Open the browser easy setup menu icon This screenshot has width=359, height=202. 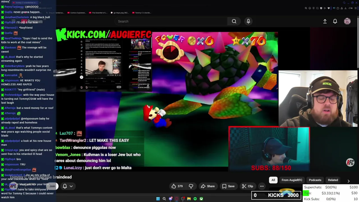(x=356, y=8)
